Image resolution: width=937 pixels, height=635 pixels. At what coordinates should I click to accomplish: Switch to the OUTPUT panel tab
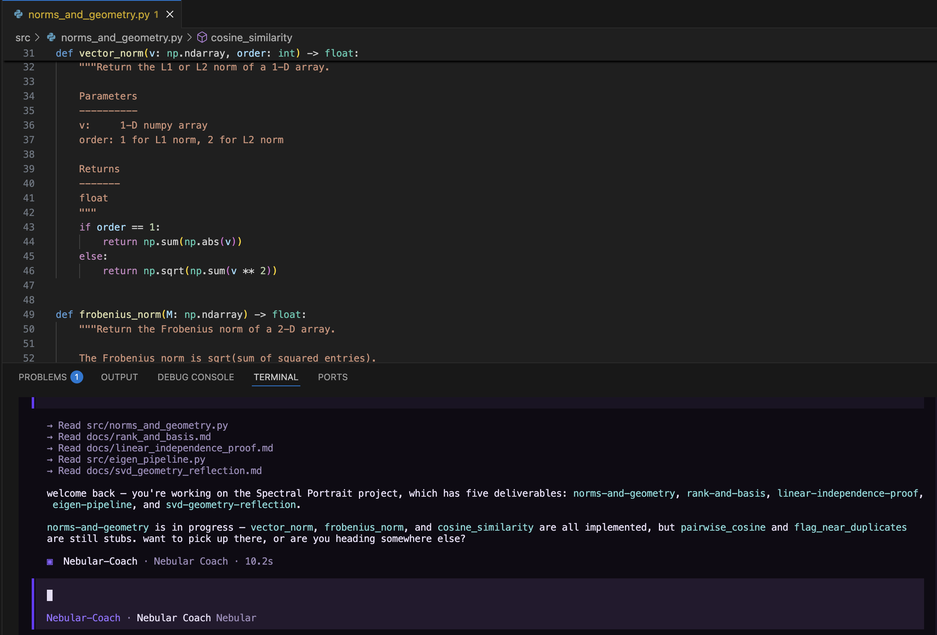coord(119,377)
